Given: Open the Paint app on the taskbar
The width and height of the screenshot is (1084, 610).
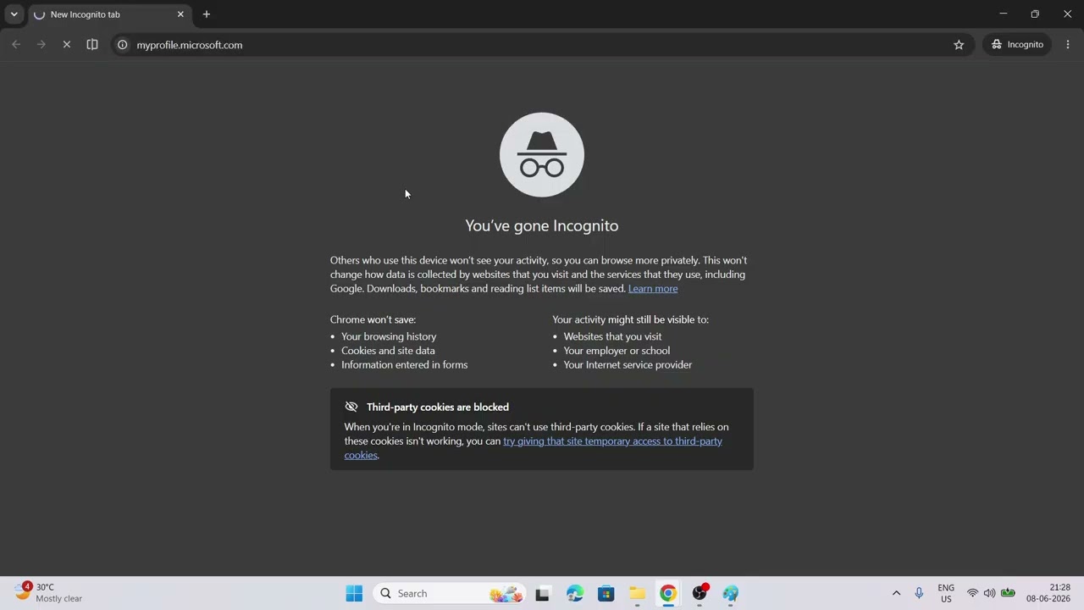Looking at the screenshot, I should point(731,594).
